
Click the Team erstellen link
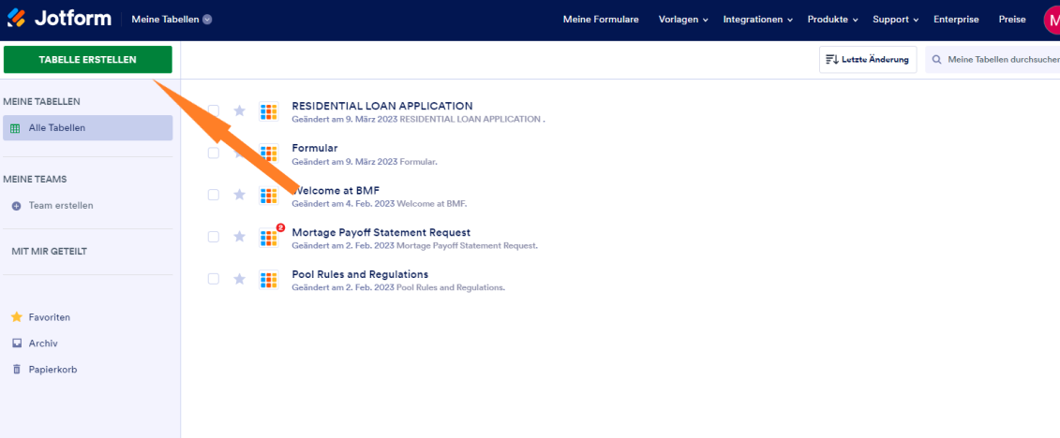click(61, 205)
